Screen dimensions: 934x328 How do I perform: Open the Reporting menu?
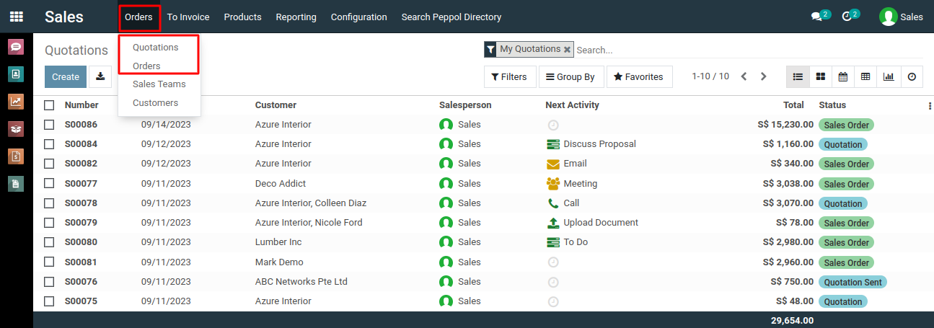click(296, 17)
